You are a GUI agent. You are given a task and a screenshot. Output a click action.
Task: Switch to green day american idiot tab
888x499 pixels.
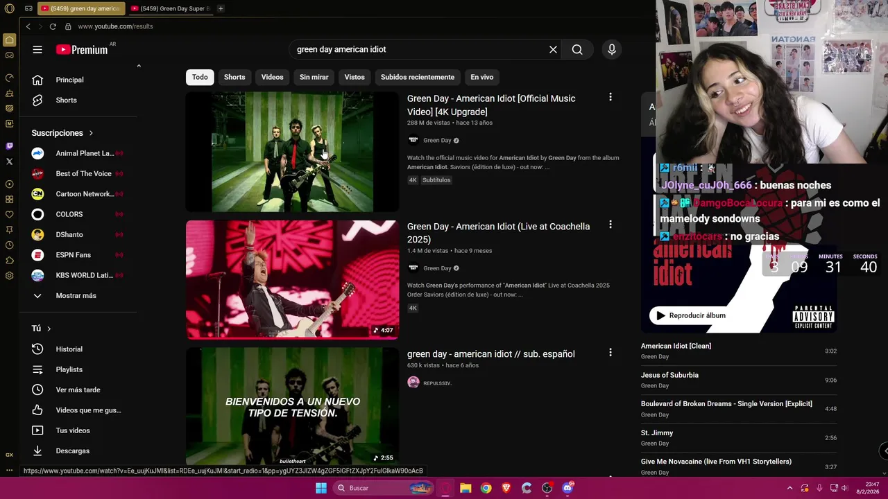click(x=80, y=8)
